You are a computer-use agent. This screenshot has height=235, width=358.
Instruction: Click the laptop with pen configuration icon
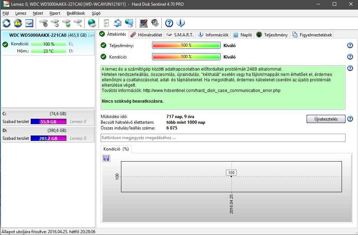[x=143, y=23]
